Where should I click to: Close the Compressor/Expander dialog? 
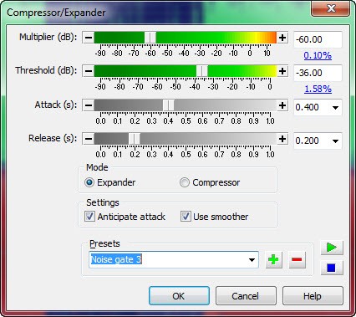331,8
